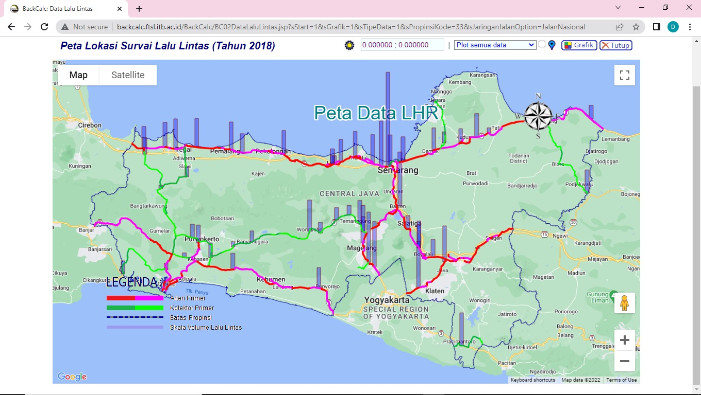The height and width of the screenshot is (395, 701).
Task: Click the Tutup button
Action: click(x=615, y=45)
